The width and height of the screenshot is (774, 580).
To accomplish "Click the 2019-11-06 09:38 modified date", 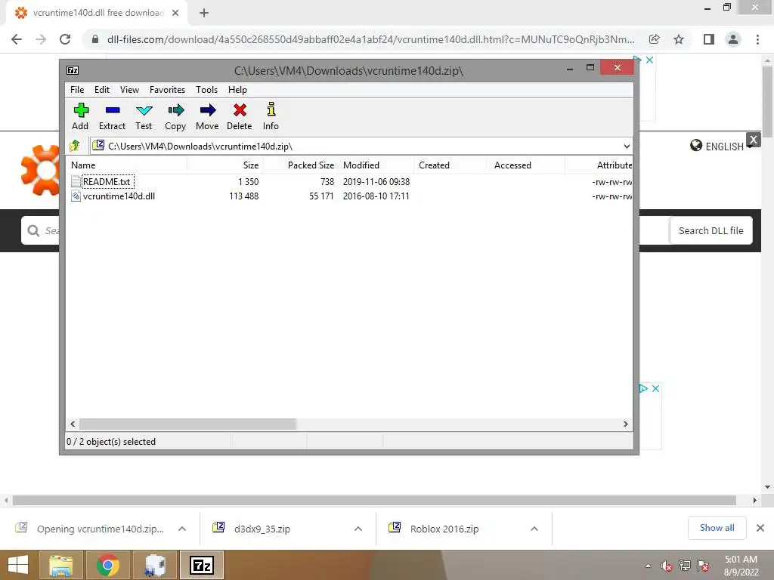I will [376, 181].
